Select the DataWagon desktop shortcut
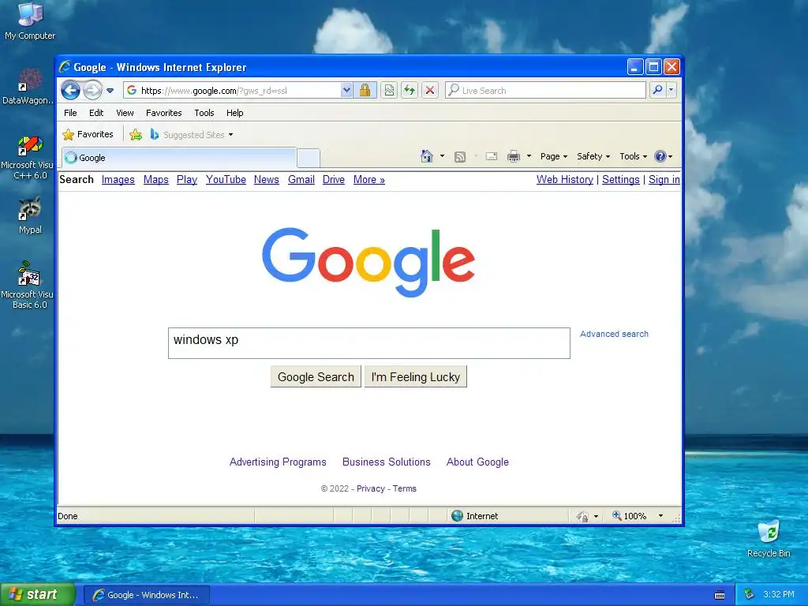The image size is (808, 606). click(x=28, y=87)
